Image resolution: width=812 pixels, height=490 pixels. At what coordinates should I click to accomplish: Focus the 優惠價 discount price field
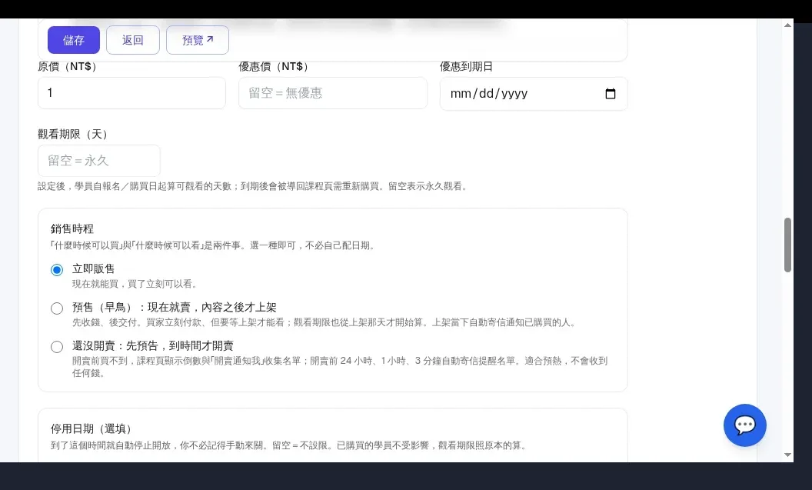click(x=333, y=93)
